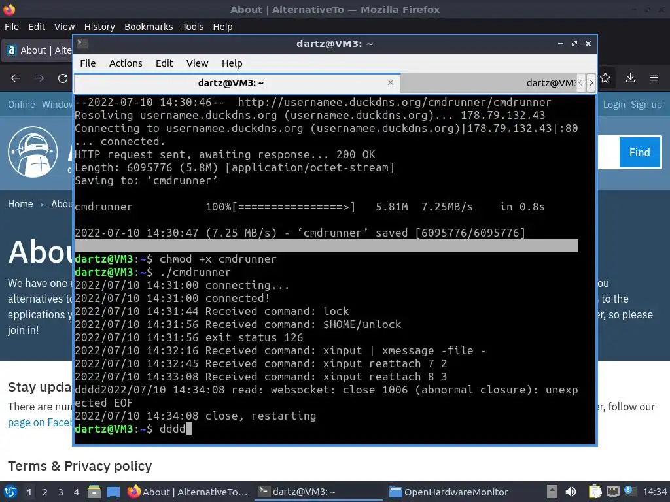Screen dimensions: 670x502
Task: Open Firefox View menu
Action: 64,27
